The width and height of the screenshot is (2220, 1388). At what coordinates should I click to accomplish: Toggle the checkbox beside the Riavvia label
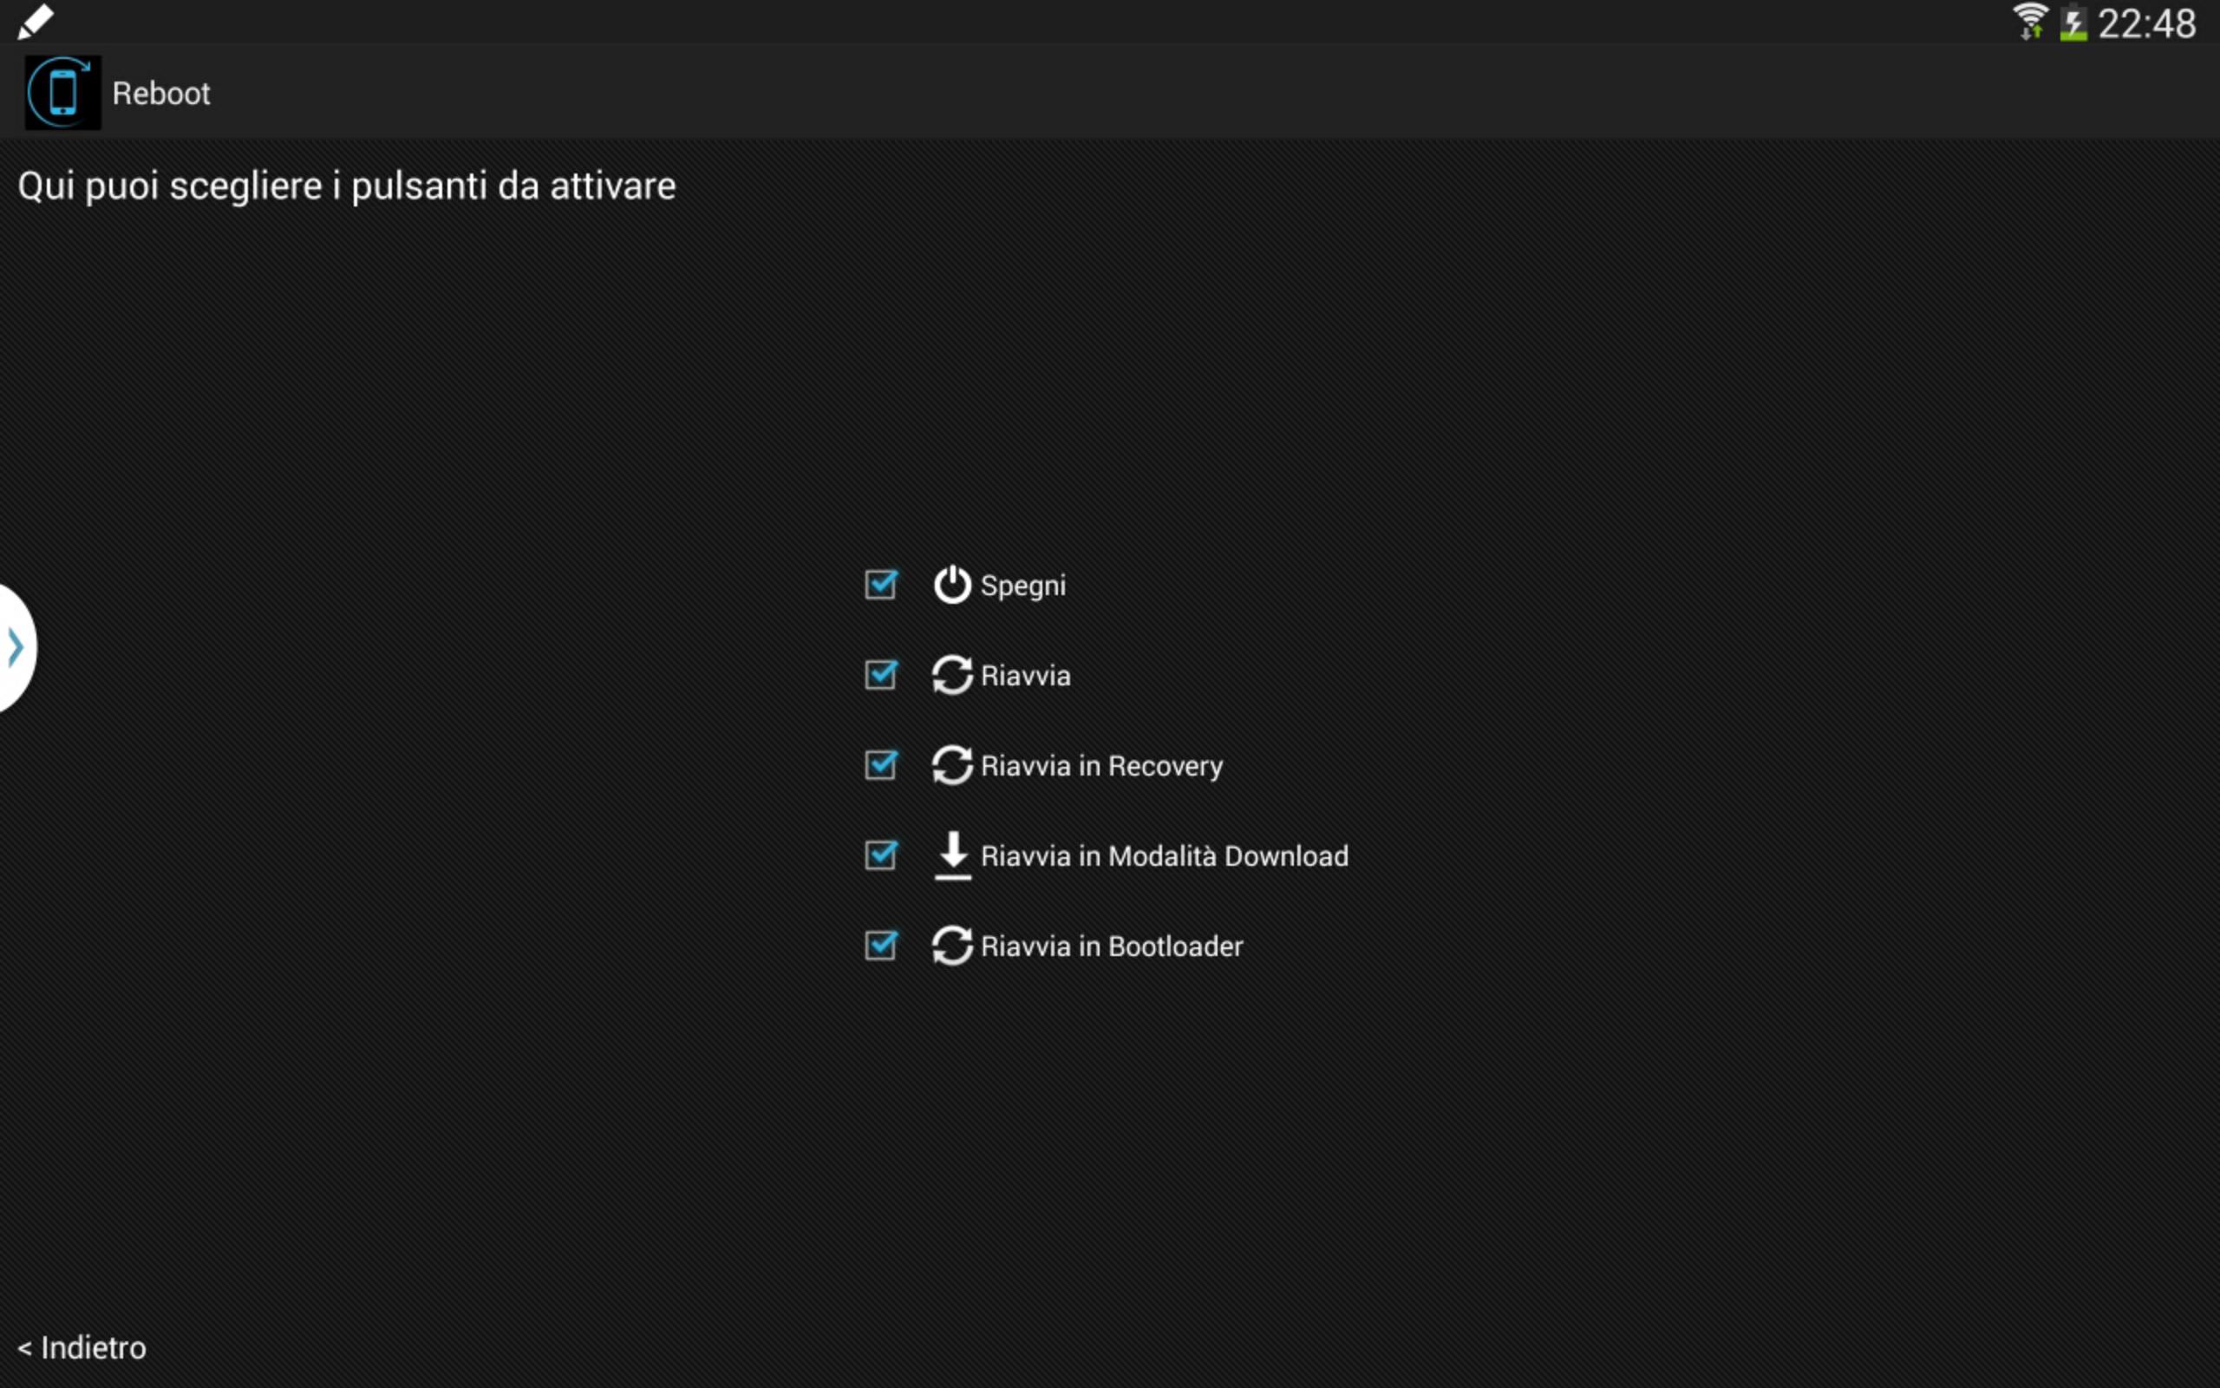pyautogui.click(x=881, y=674)
